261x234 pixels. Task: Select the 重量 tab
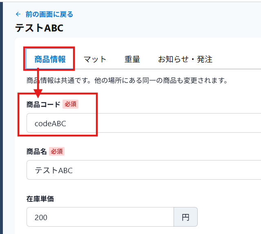[132, 59]
